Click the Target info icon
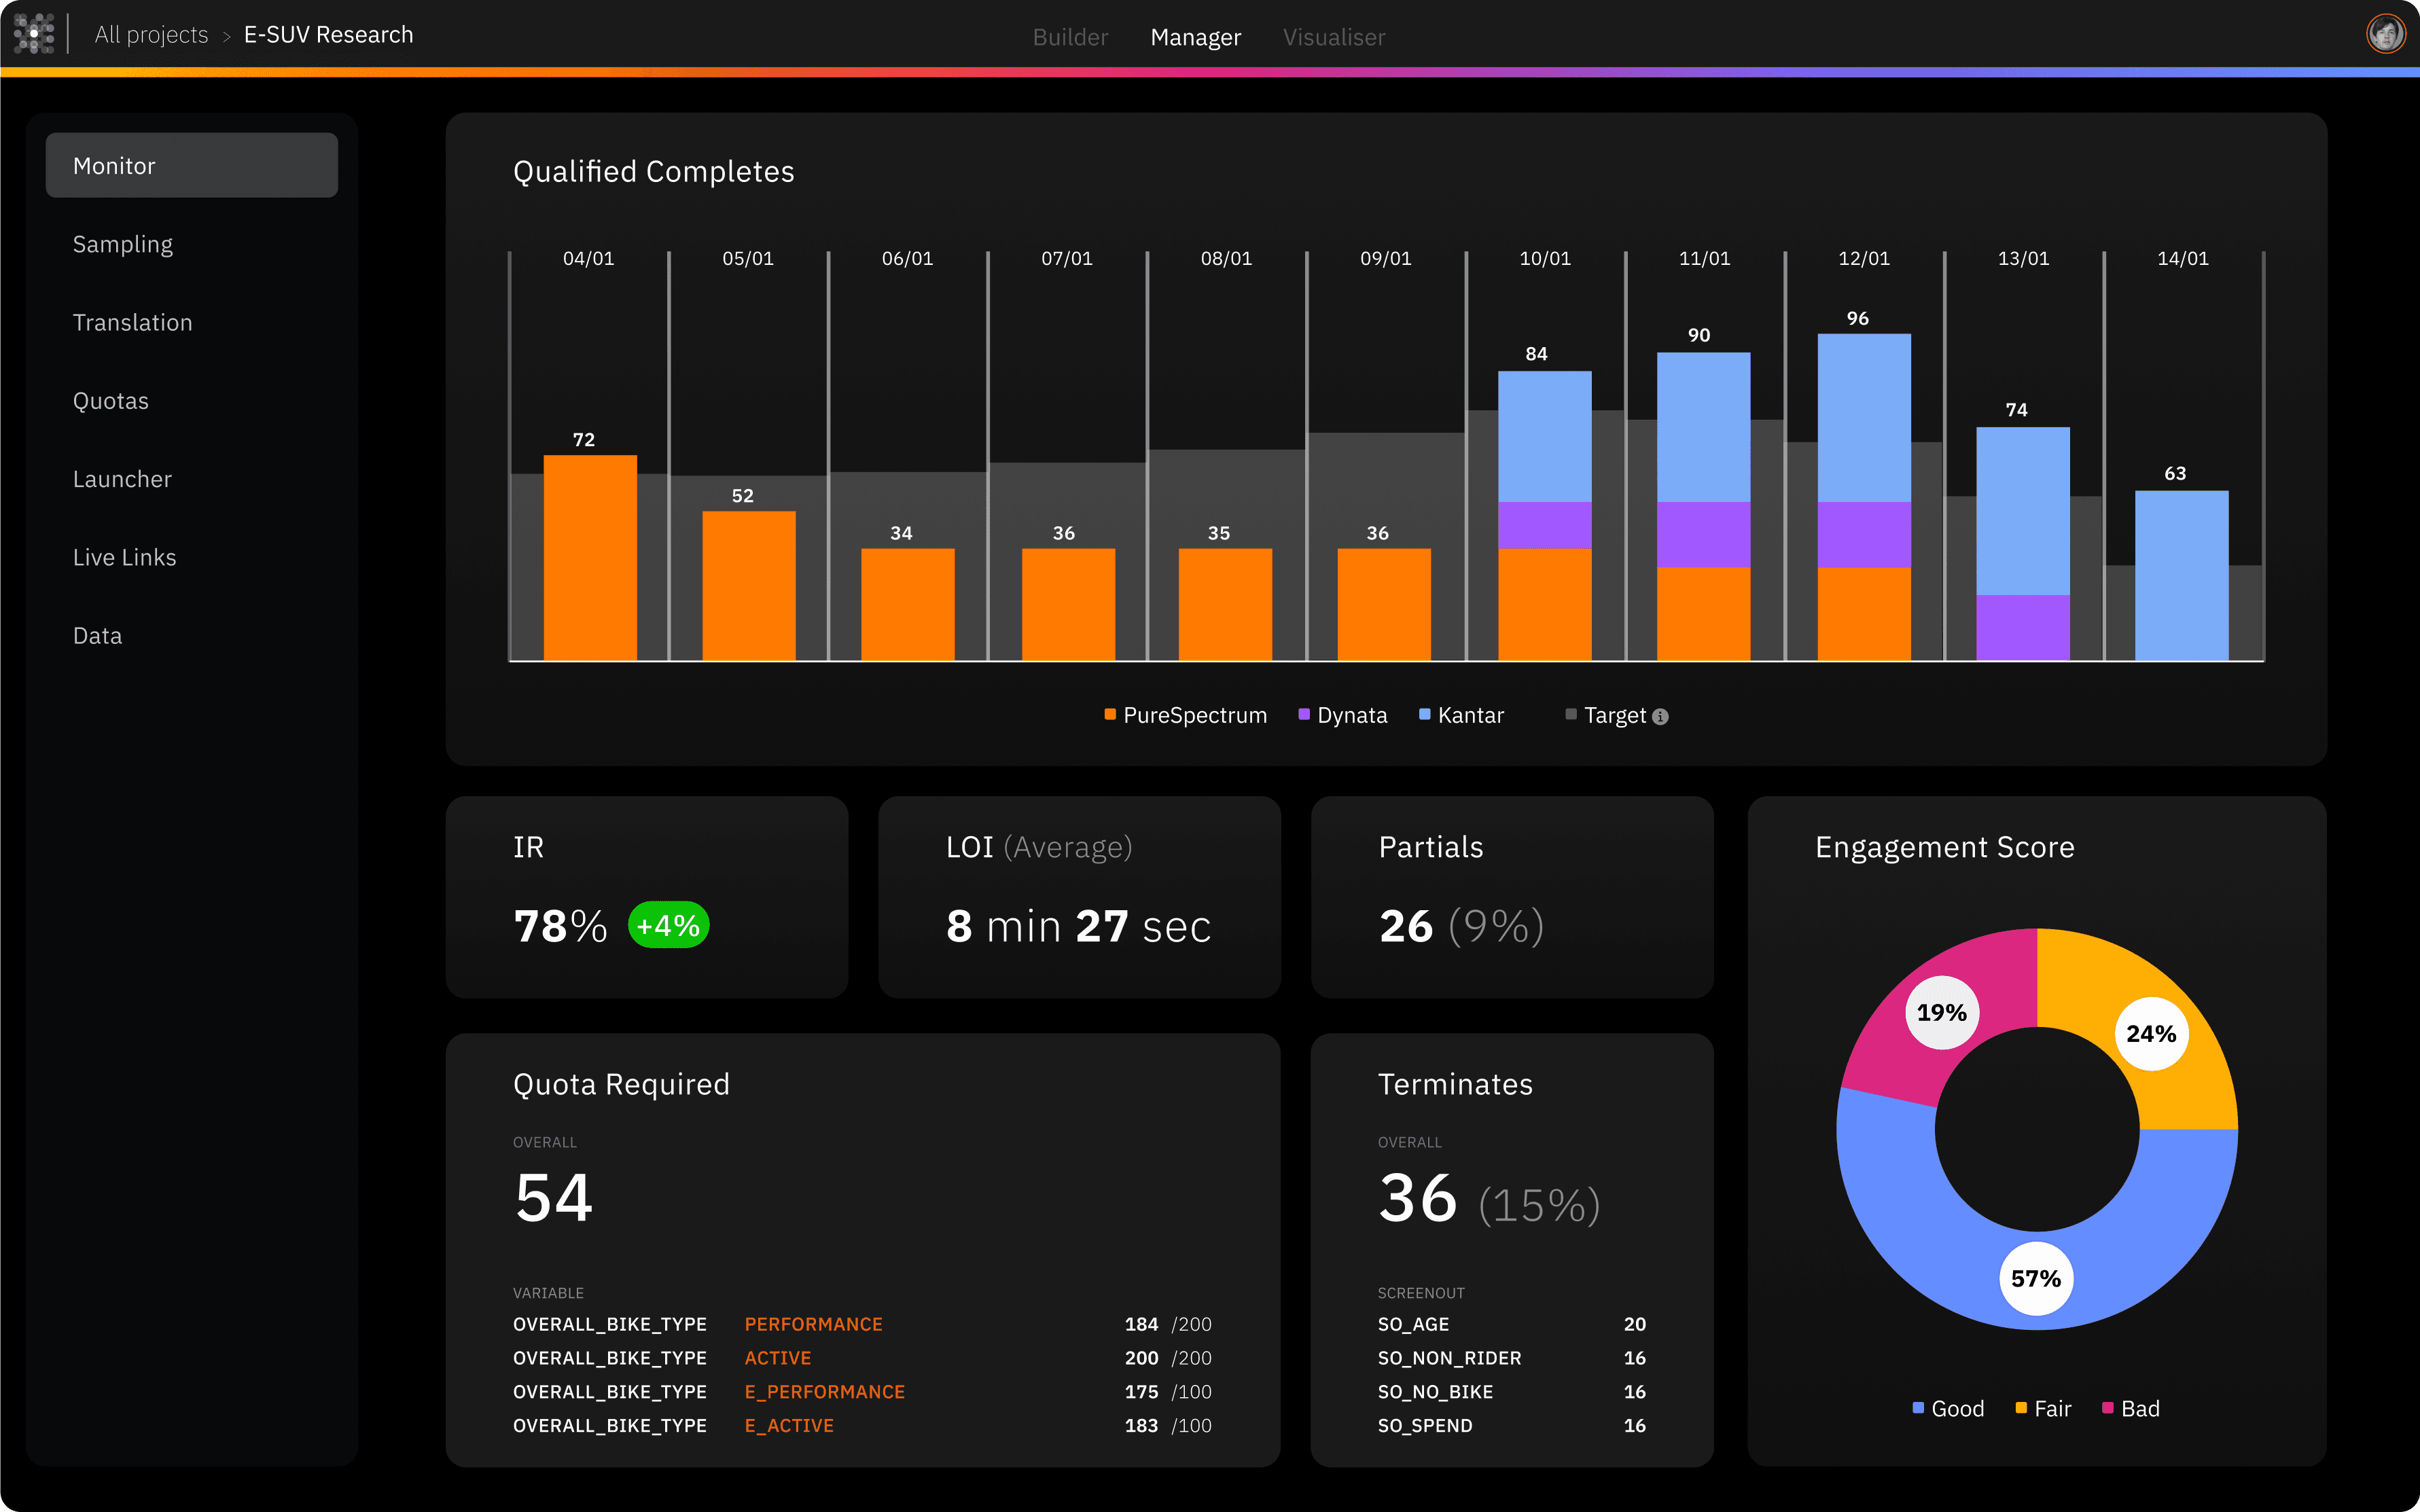 [x=1660, y=717]
